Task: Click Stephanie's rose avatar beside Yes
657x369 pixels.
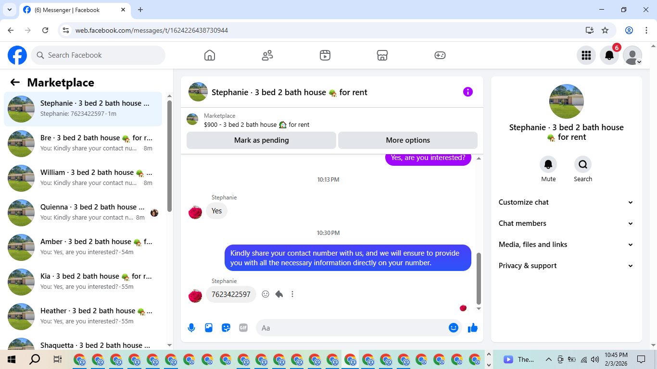Action: click(x=195, y=212)
